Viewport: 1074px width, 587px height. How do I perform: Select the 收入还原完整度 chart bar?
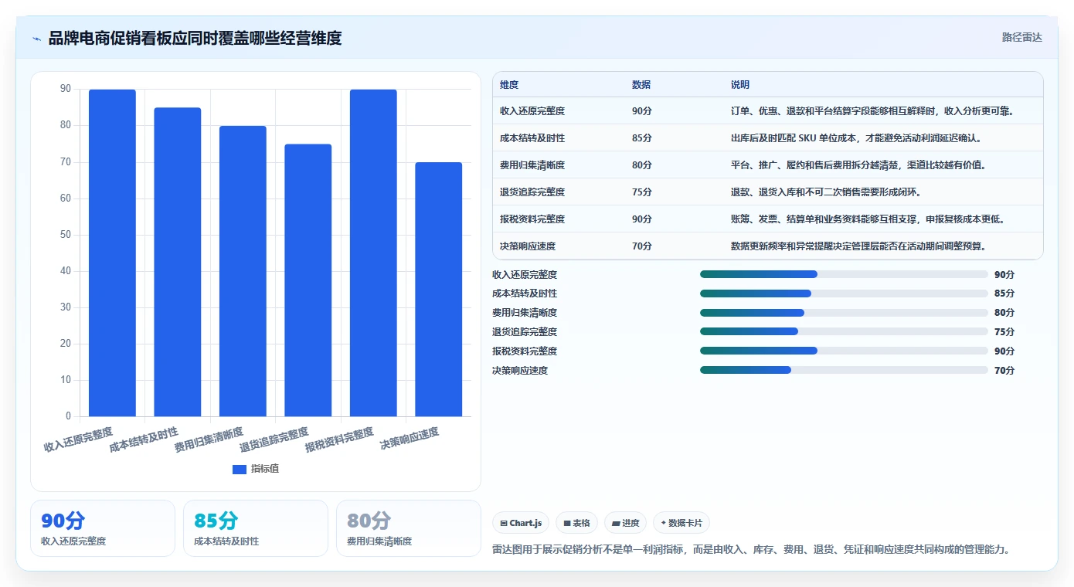[x=112, y=253]
